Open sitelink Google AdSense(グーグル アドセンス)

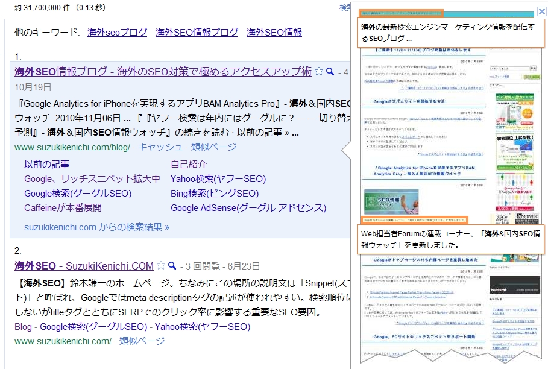pos(248,208)
